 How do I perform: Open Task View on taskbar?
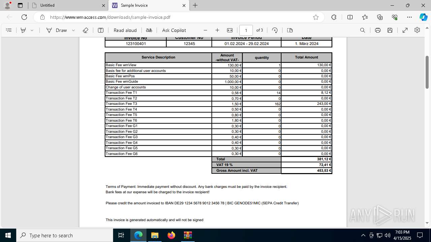coord(121,235)
